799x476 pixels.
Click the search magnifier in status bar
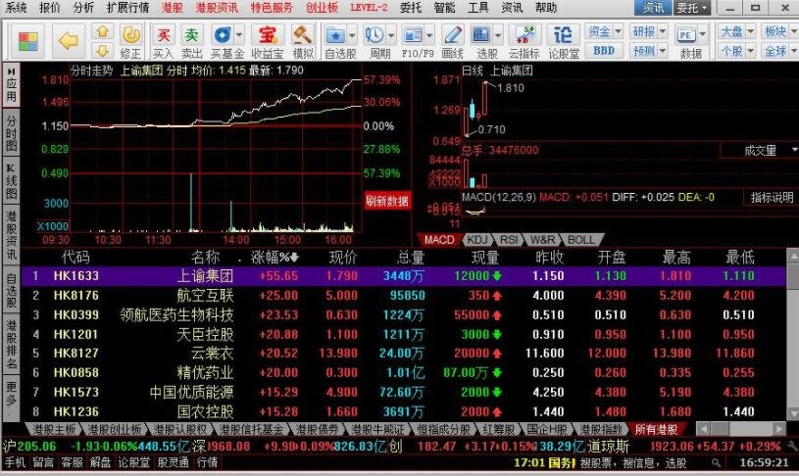click(716, 462)
